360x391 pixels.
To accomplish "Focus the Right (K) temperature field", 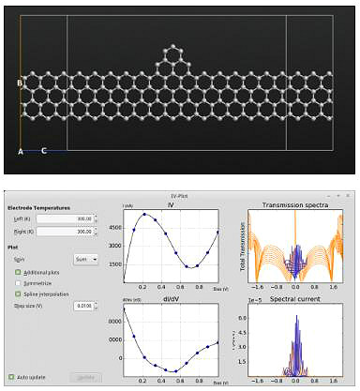I will click(x=65, y=232).
